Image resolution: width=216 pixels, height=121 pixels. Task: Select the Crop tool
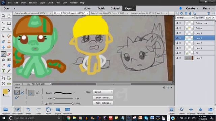coord(4,78)
